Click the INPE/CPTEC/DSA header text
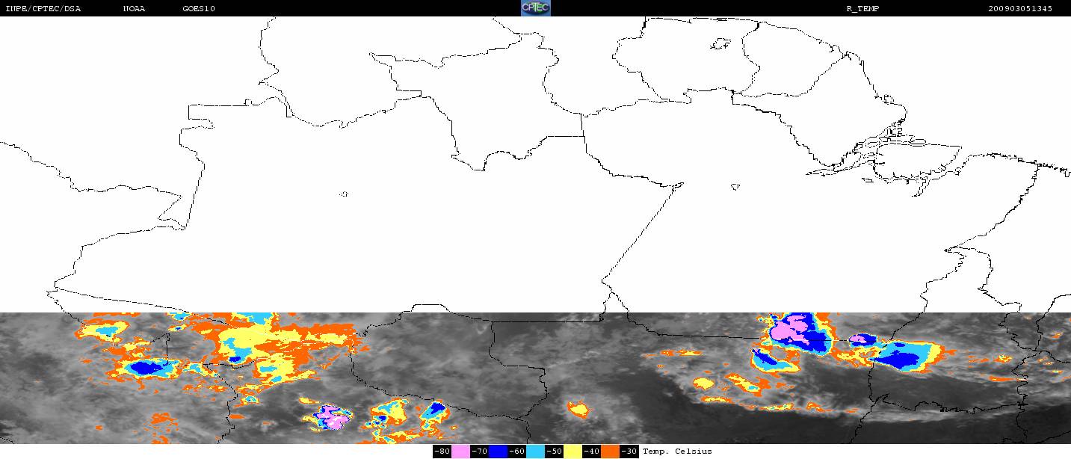The height and width of the screenshot is (459, 1071). 43,9
